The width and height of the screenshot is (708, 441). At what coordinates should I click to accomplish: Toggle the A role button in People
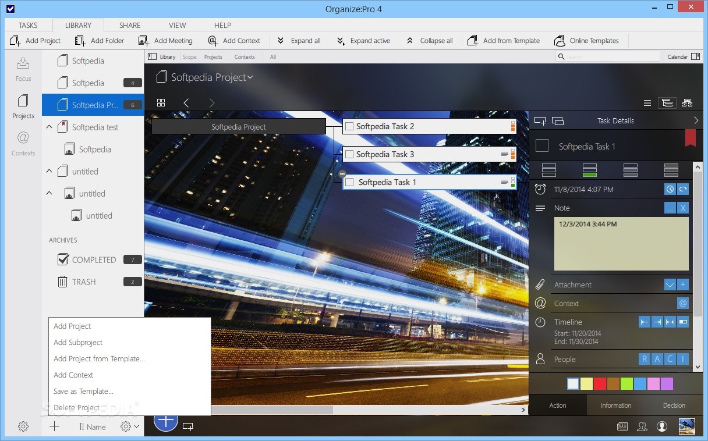pyautogui.click(x=657, y=359)
